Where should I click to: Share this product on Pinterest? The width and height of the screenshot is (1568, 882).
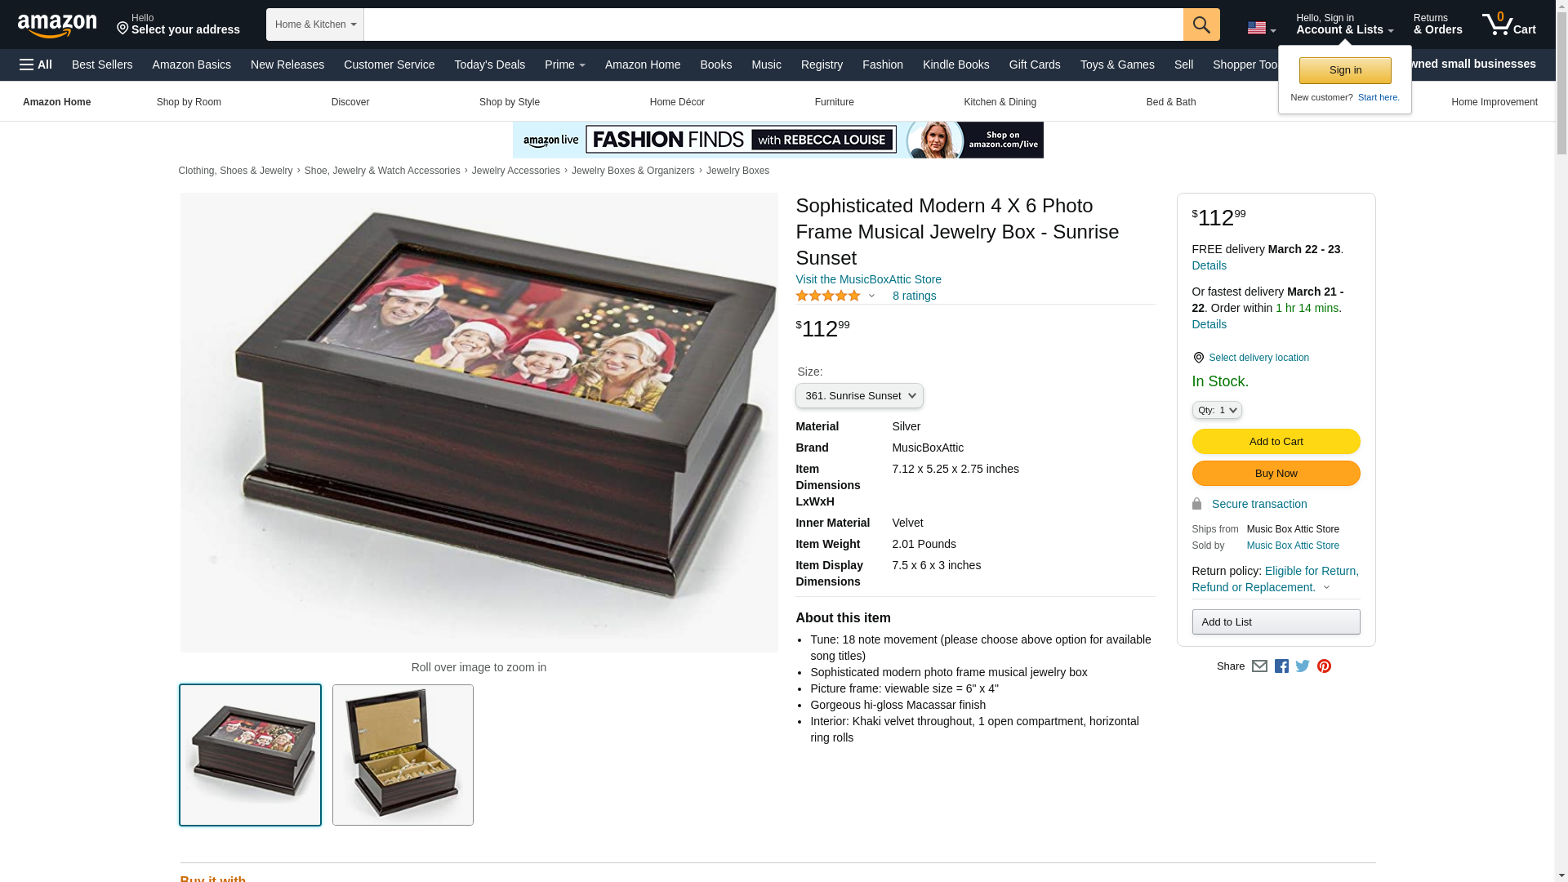1324,666
